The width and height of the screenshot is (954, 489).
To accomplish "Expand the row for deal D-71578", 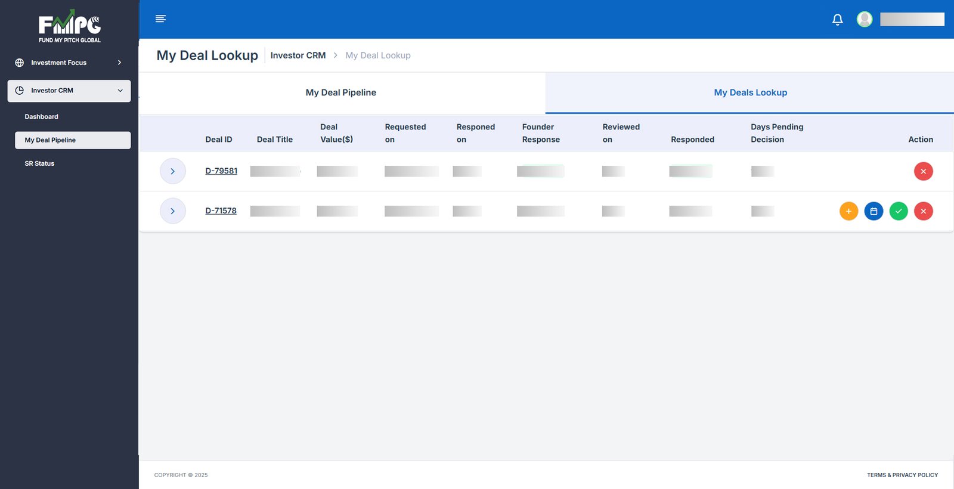I will tap(173, 211).
